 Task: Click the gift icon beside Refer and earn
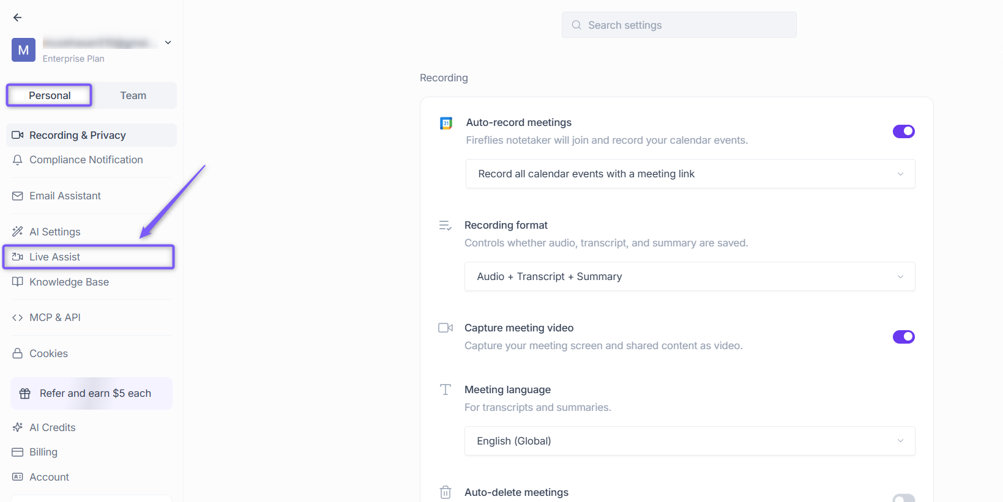click(25, 393)
